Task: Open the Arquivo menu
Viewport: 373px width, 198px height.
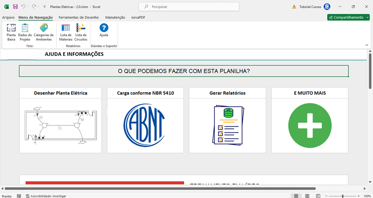Action: (x=8, y=17)
